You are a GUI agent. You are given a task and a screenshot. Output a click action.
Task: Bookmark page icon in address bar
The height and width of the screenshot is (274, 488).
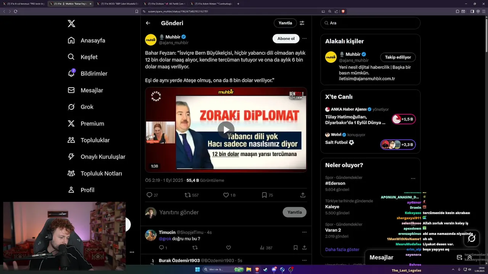137,11
